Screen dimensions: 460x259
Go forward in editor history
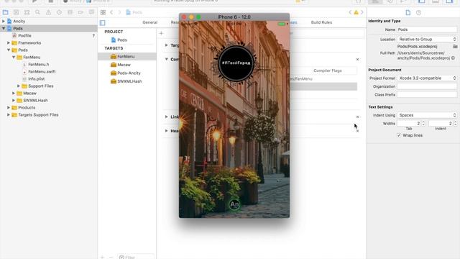tap(119, 12)
